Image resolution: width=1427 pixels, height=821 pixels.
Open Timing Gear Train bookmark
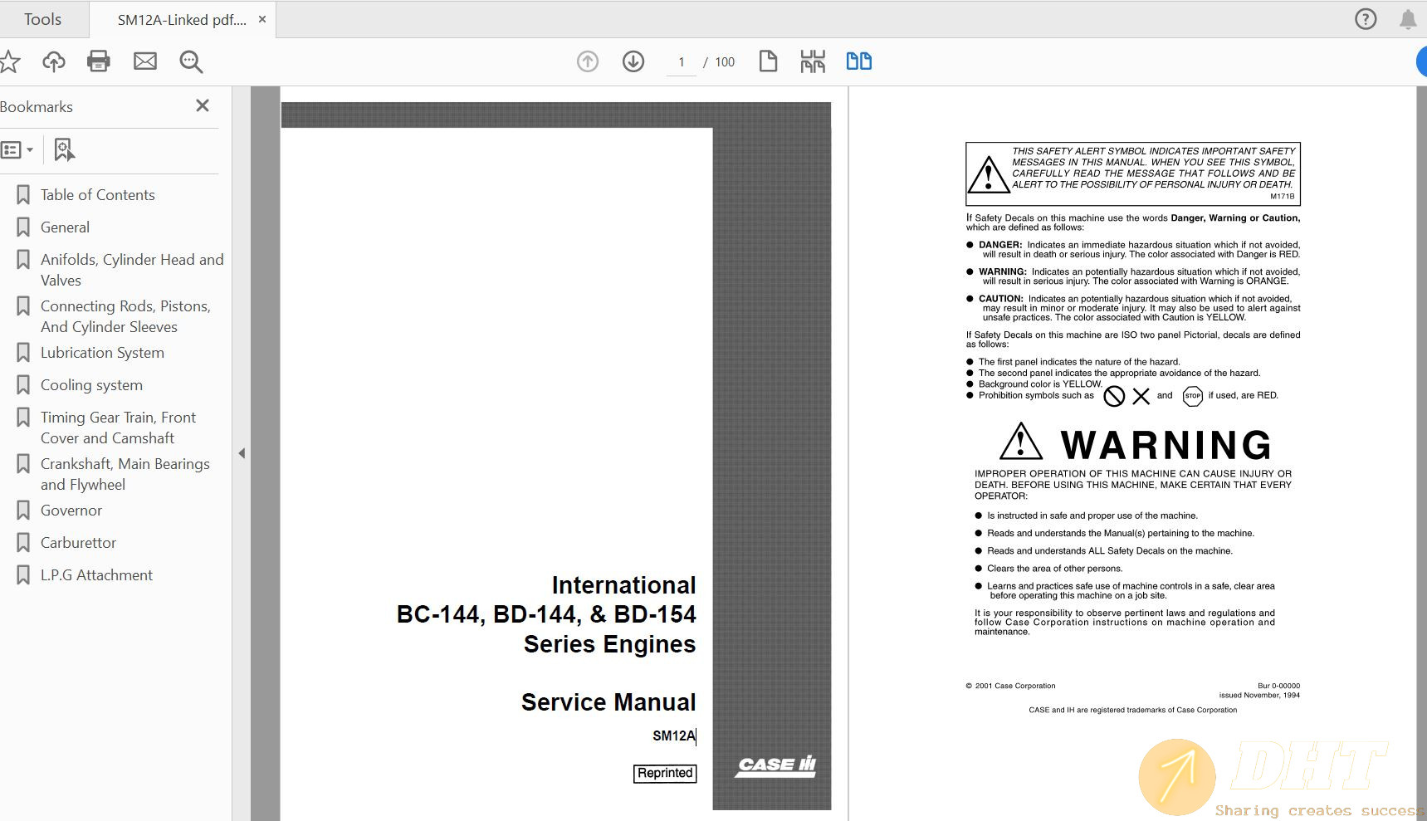[x=118, y=428]
